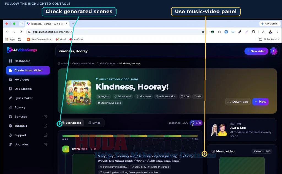
Task: Click the Music video panel icon
Action: 213,151
